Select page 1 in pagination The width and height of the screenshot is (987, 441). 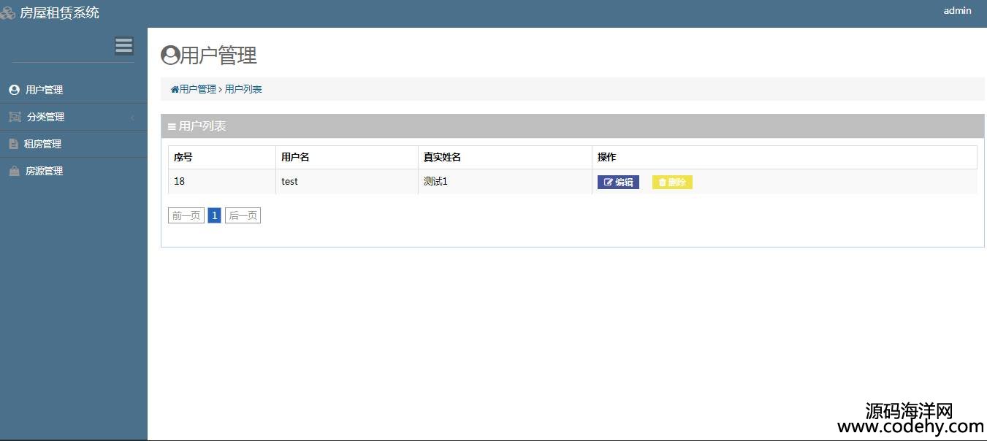[x=215, y=215]
